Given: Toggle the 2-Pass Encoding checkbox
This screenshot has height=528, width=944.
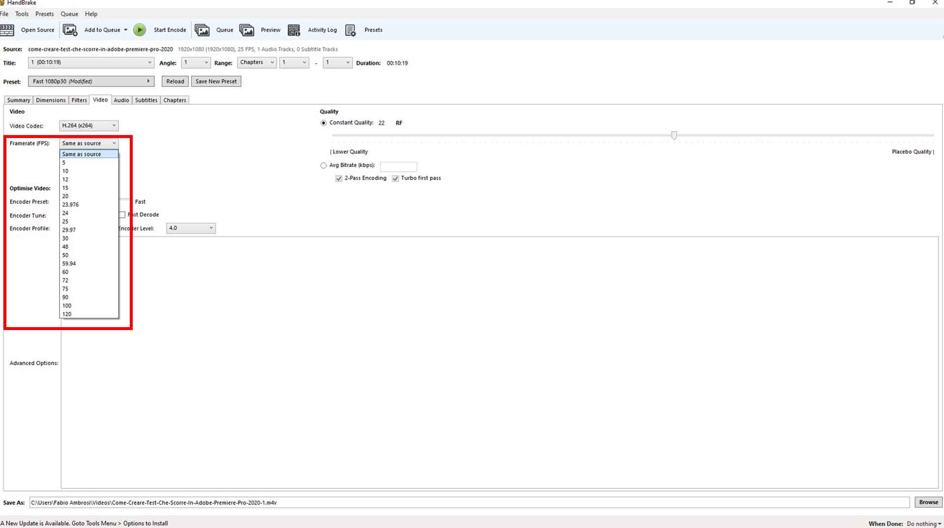Looking at the screenshot, I should click(x=339, y=178).
